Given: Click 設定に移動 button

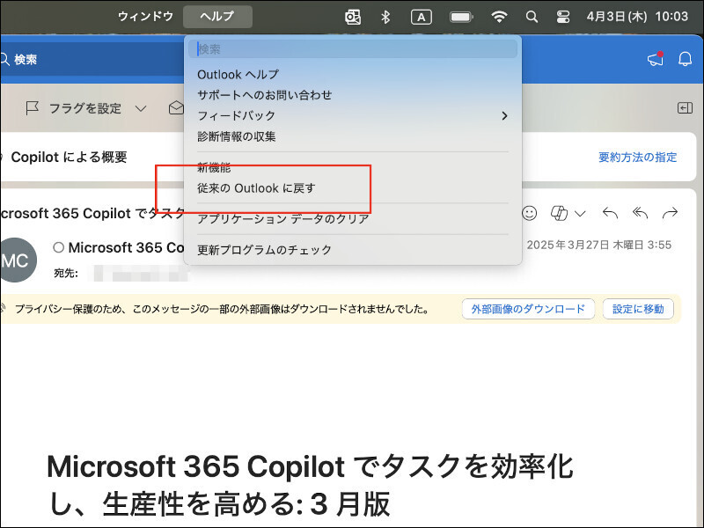Looking at the screenshot, I should [638, 309].
